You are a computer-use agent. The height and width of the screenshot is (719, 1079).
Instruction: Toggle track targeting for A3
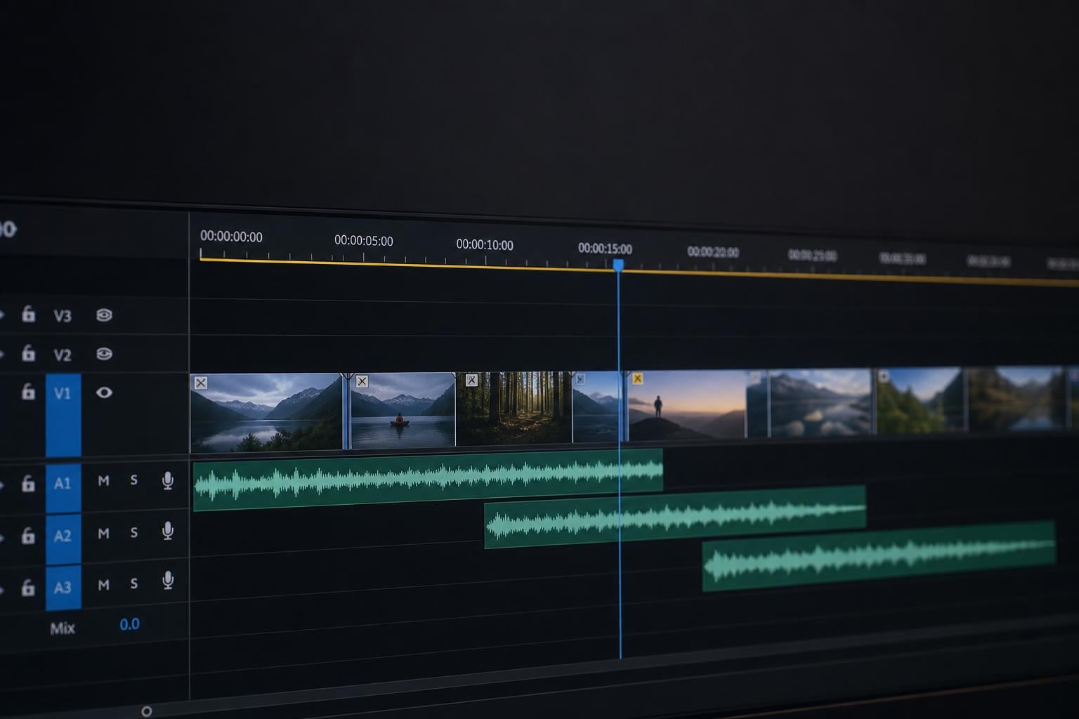(x=63, y=588)
